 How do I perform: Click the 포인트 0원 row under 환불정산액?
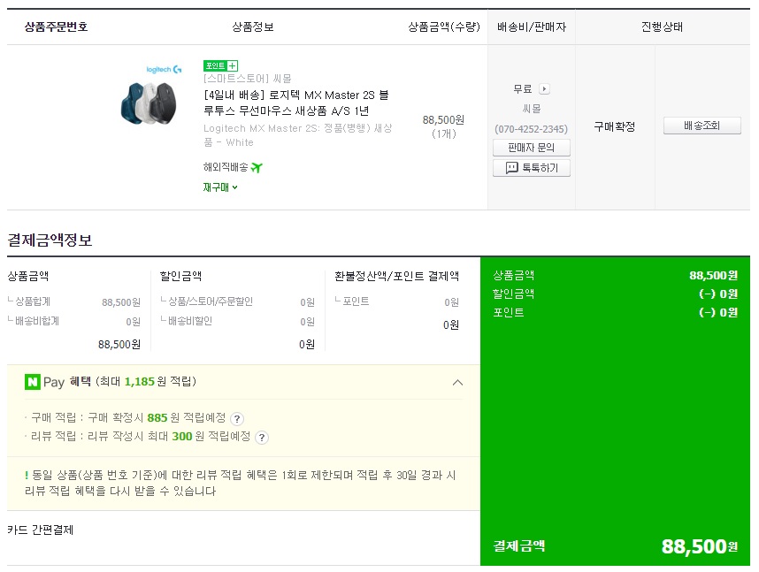click(x=397, y=302)
